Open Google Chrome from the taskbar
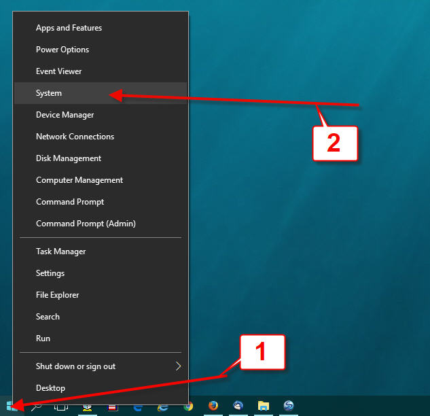Screen dimensions: 430x416 click(188, 406)
